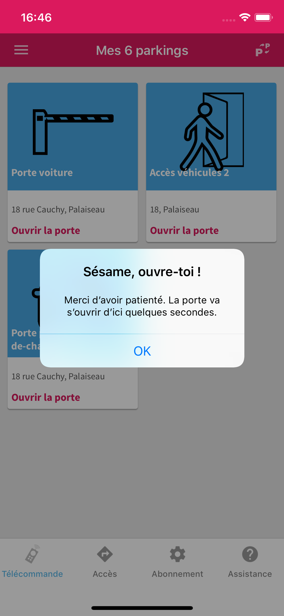Tap the Accès direction arrow icon
Viewport: 284px width, 616px height.
pos(105,554)
